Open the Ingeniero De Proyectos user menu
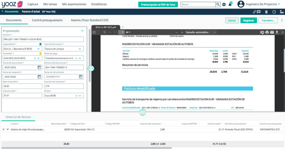The image size is (285, 149). 263,4
